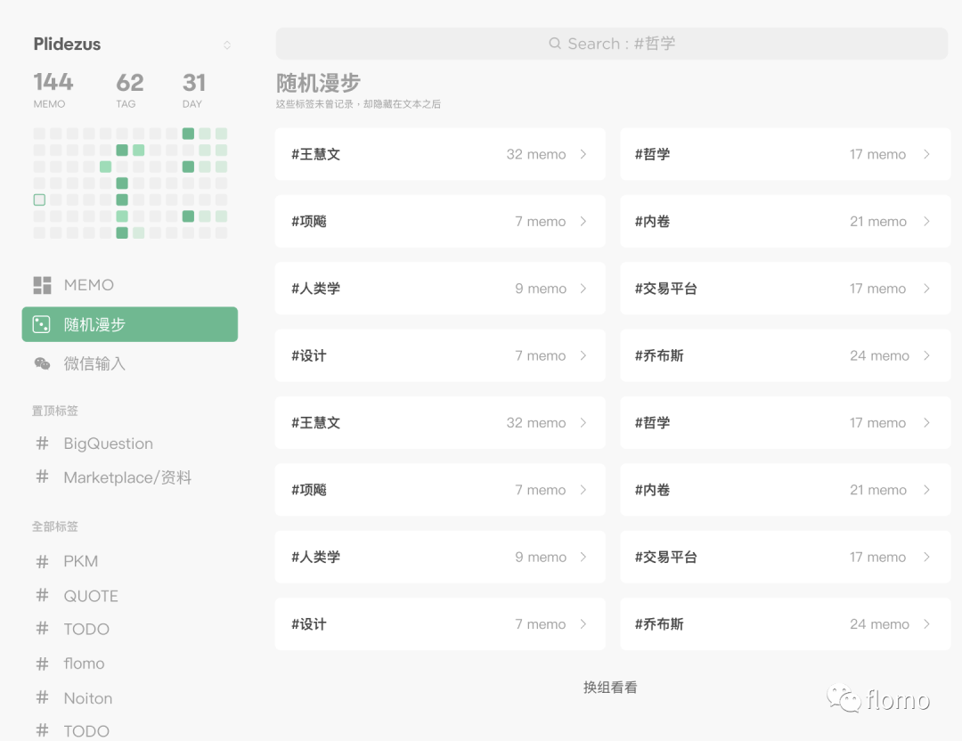This screenshot has height=741, width=962.
Task: Click the 置顶标签 section heading
Action: [x=55, y=411]
